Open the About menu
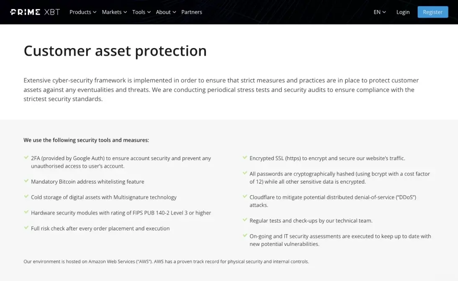 (166, 12)
